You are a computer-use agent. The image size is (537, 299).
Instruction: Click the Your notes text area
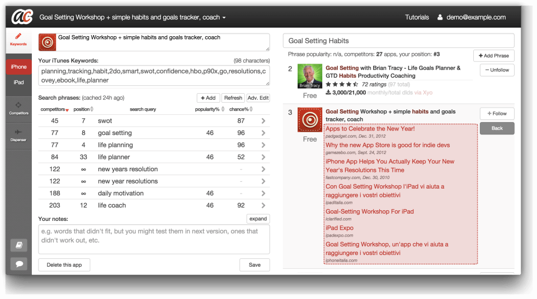point(154,239)
